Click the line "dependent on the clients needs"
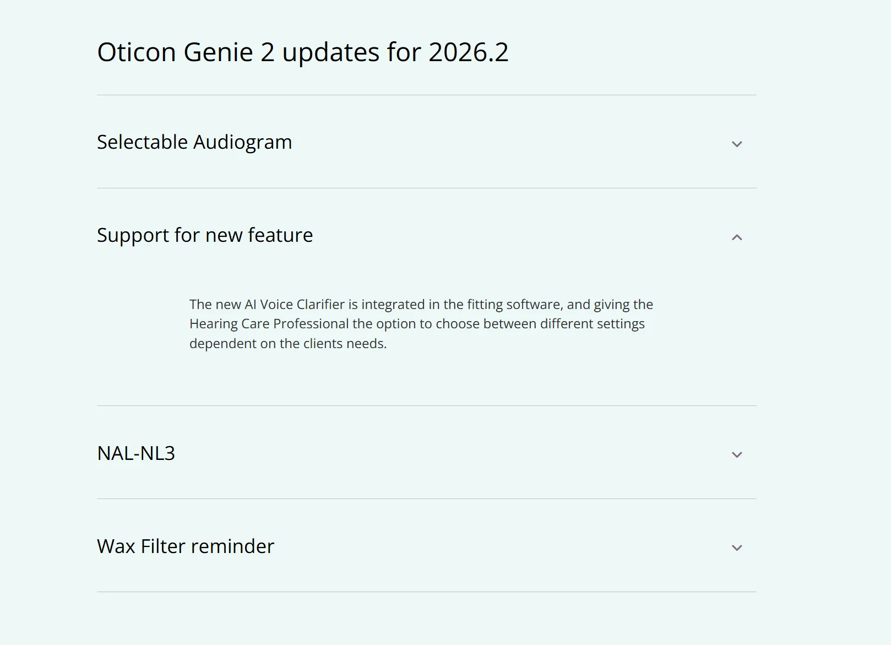The height and width of the screenshot is (645, 891). 288,343
